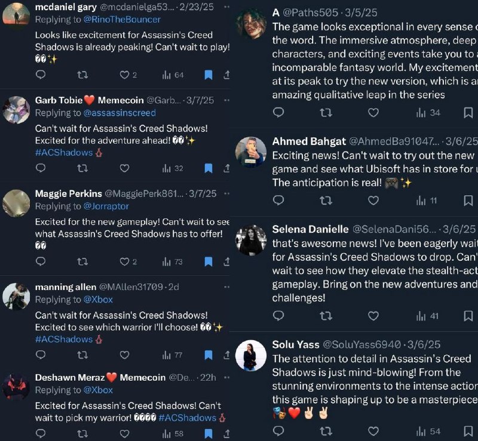Open more options on Maggie Perkins' tweet

point(226,193)
